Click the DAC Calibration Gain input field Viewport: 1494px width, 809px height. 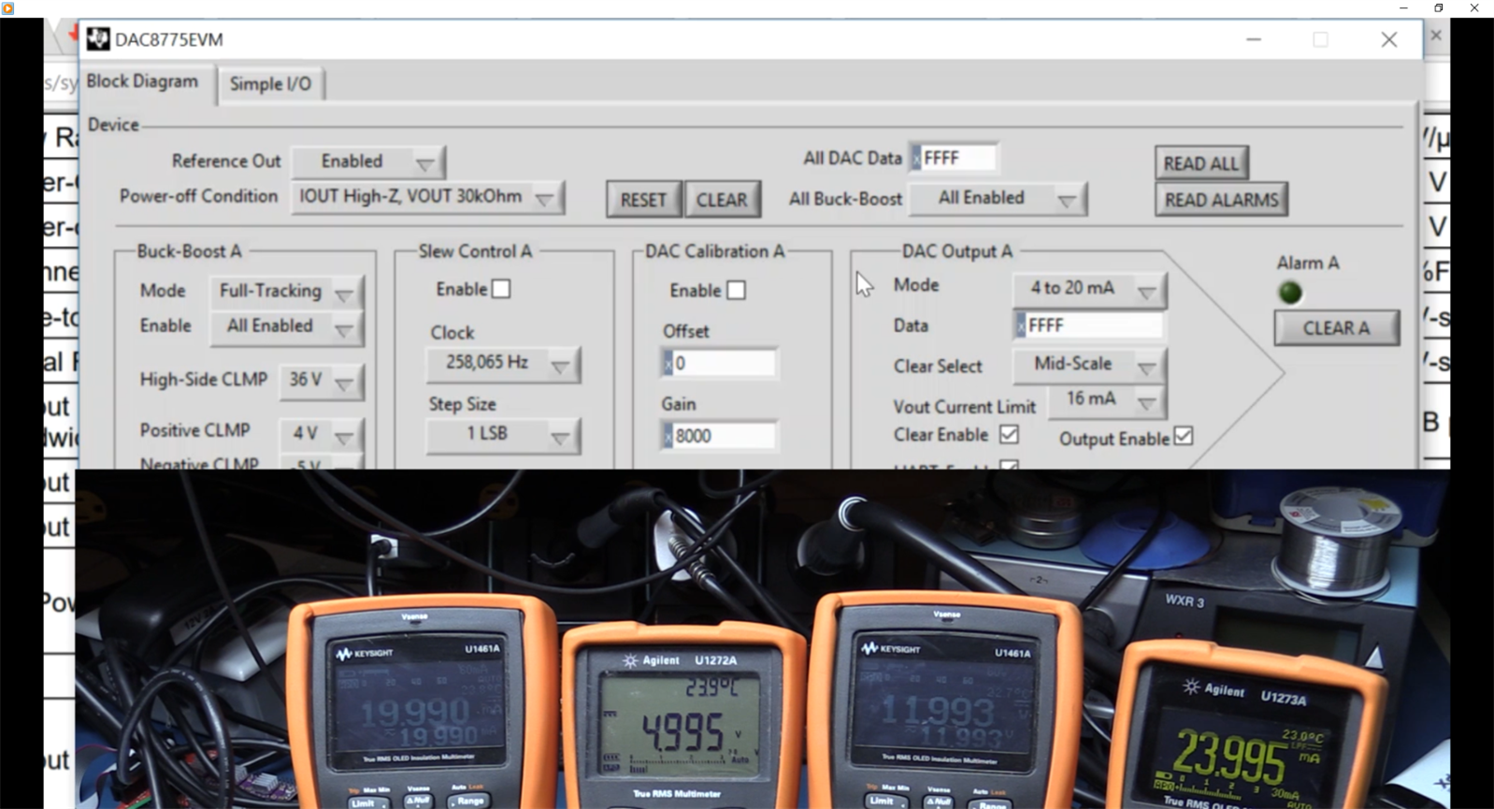pos(722,436)
